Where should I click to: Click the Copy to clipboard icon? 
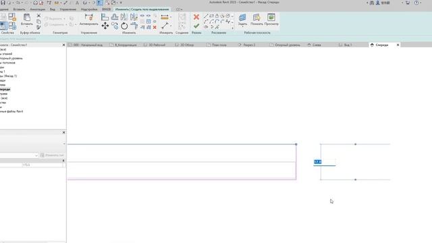tap(38, 22)
